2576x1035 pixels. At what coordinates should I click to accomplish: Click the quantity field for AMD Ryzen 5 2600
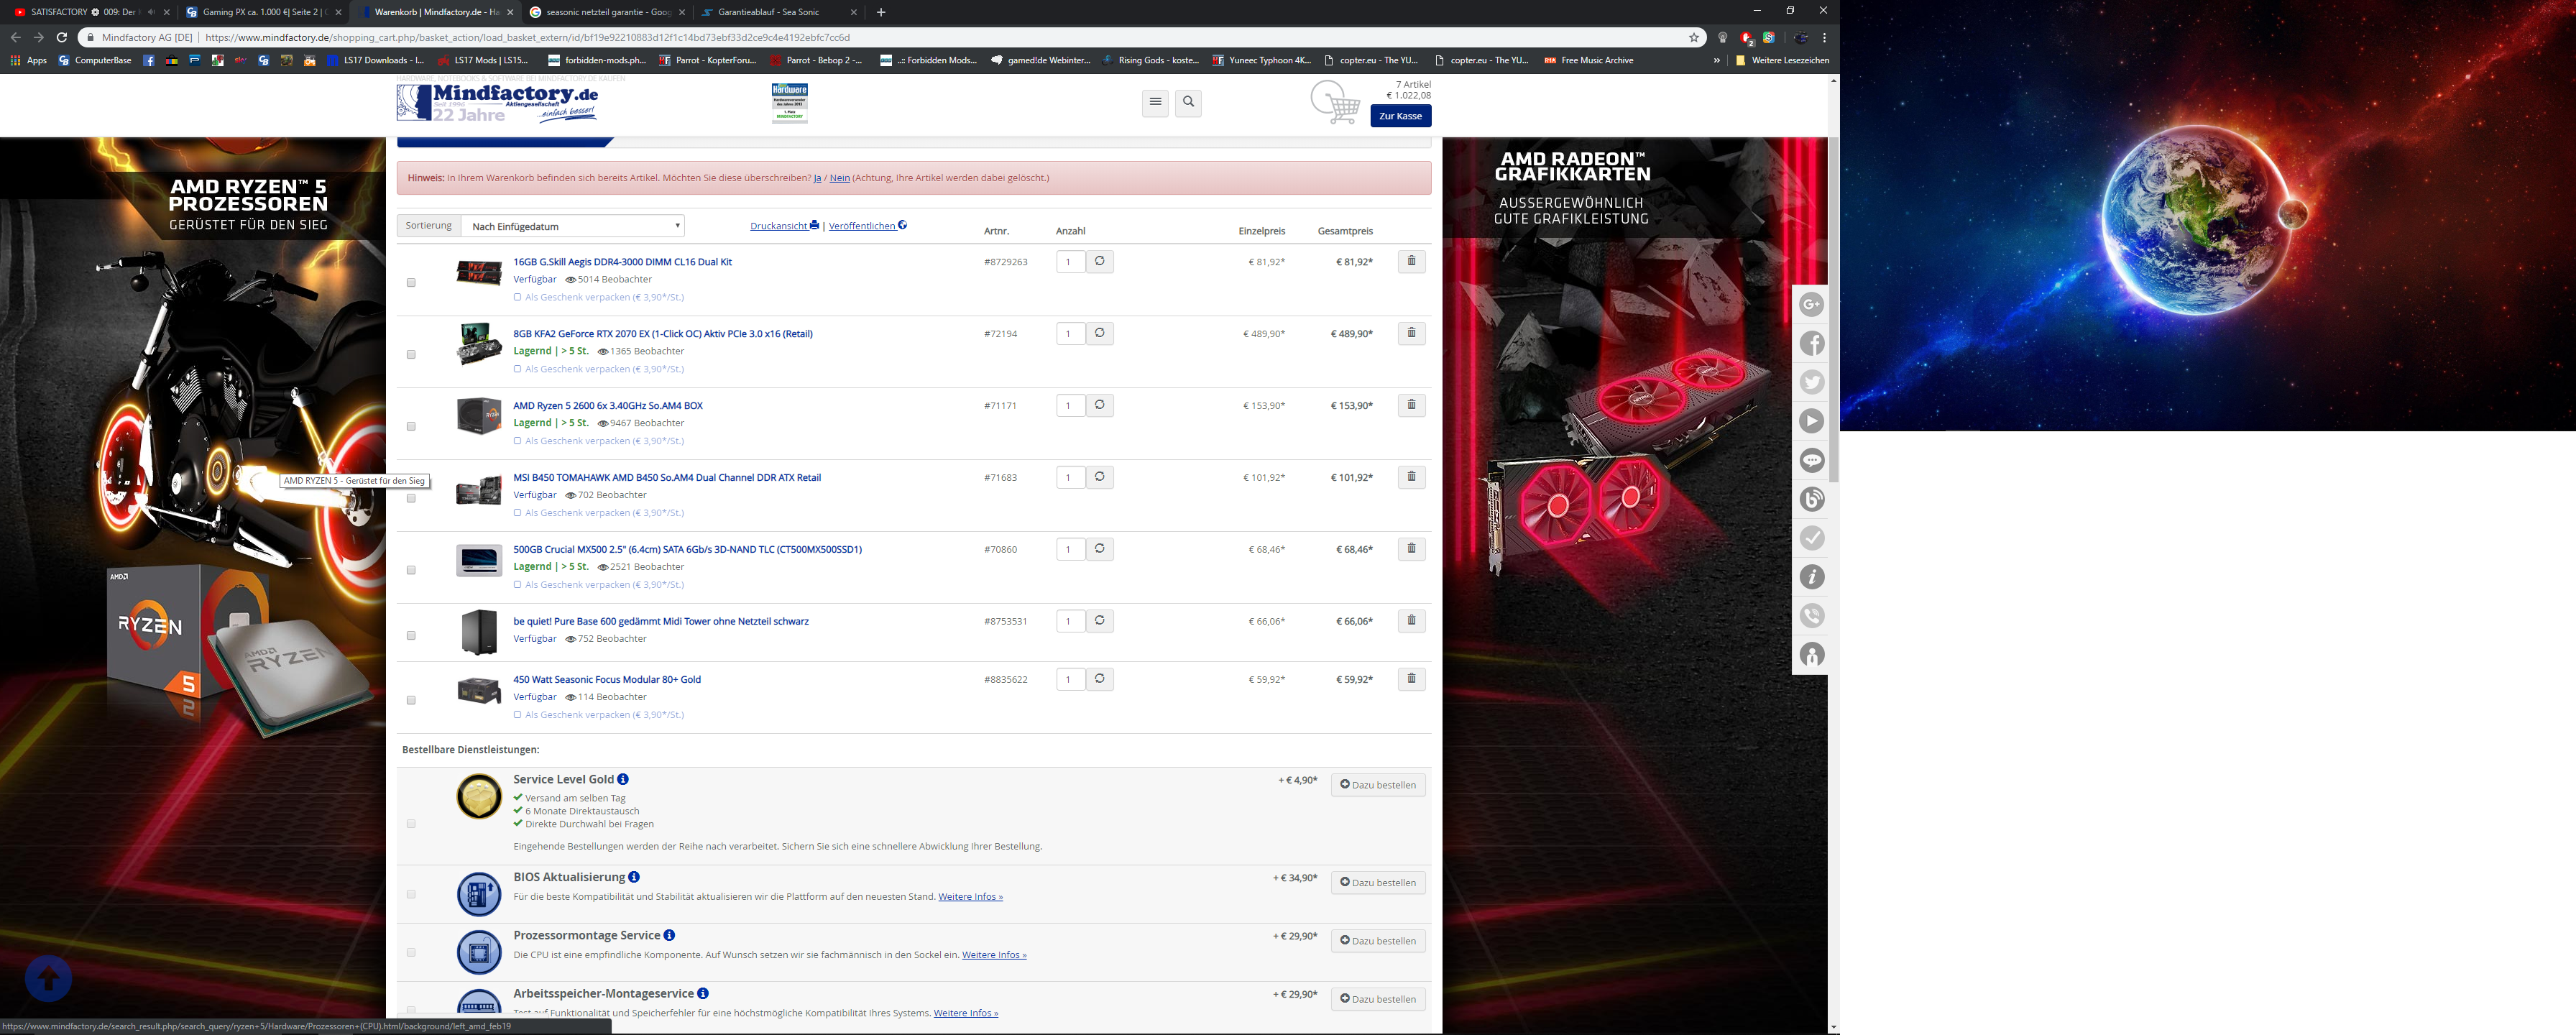coord(1069,405)
